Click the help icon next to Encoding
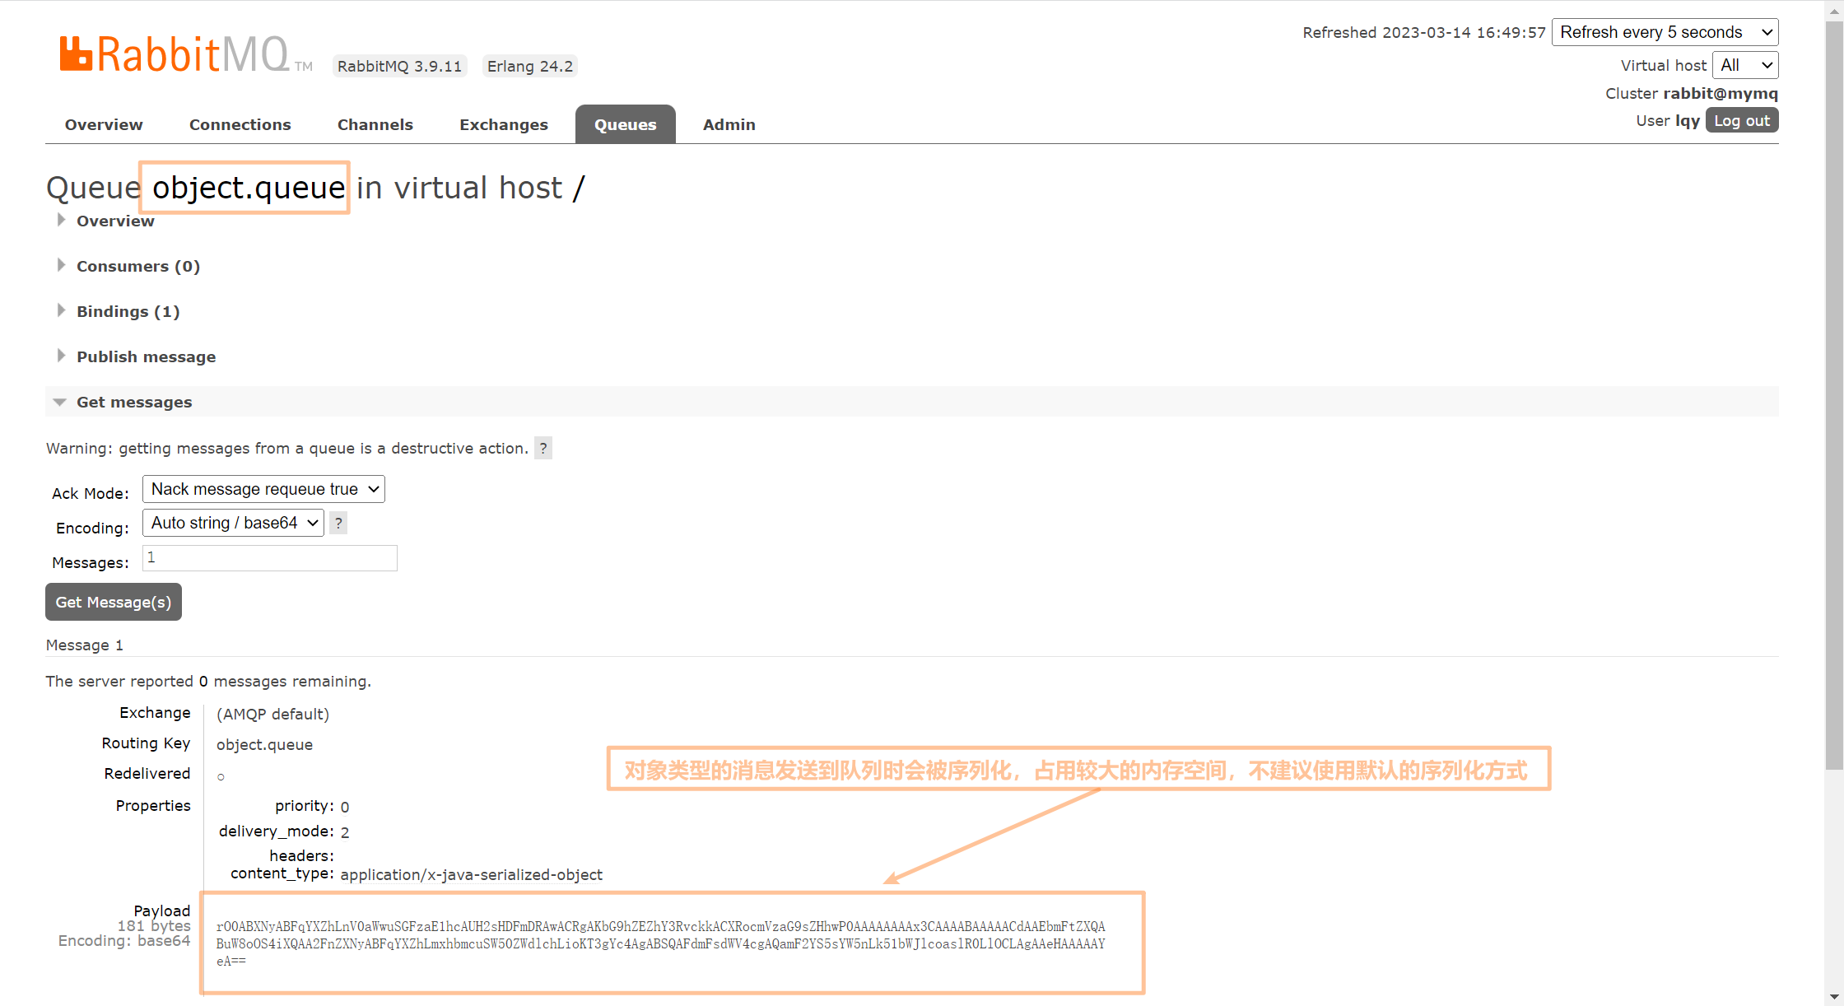1844x1006 pixels. [338, 524]
